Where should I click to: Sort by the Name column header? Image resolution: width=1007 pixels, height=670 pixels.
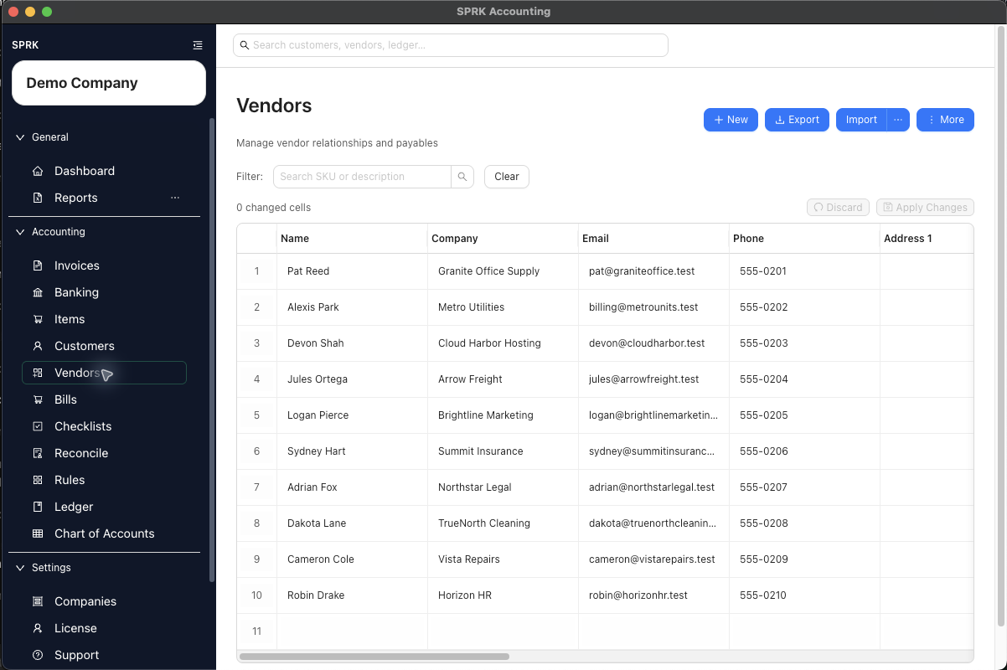coord(352,239)
